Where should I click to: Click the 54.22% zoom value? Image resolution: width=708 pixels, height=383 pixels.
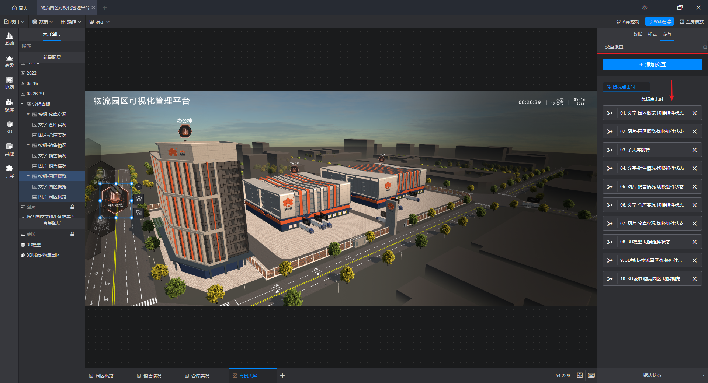click(563, 376)
